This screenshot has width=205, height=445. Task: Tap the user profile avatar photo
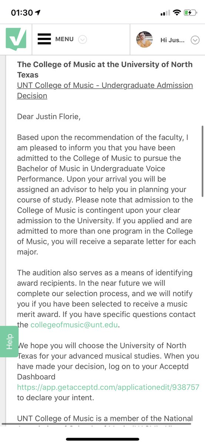[x=144, y=39]
